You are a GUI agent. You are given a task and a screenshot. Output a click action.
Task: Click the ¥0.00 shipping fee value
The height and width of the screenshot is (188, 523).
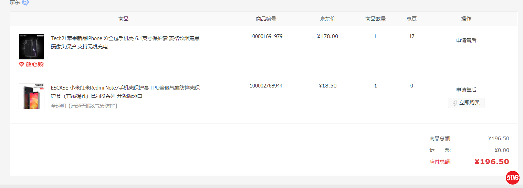tap(502, 150)
